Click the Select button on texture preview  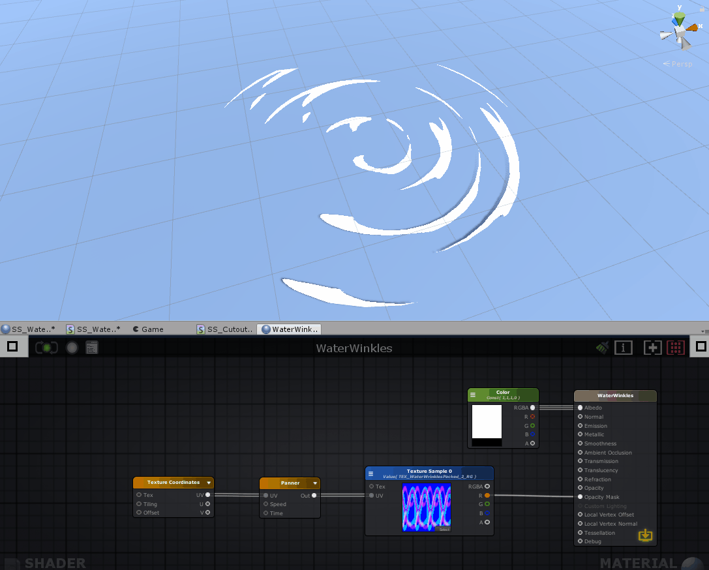click(x=444, y=529)
